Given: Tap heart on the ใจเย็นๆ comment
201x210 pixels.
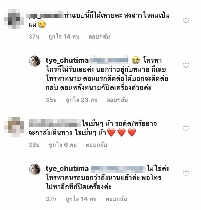Looking at the screenshot, I should (186, 129).
